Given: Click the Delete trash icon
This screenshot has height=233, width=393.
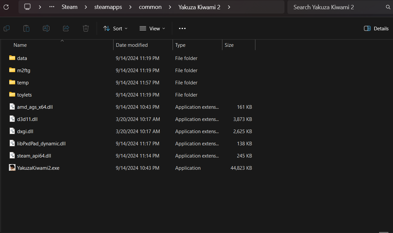Looking at the screenshot, I should [86, 28].
